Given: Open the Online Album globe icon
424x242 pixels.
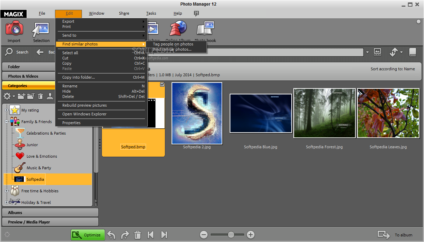Looking at the screenshot, I should 178,29.
